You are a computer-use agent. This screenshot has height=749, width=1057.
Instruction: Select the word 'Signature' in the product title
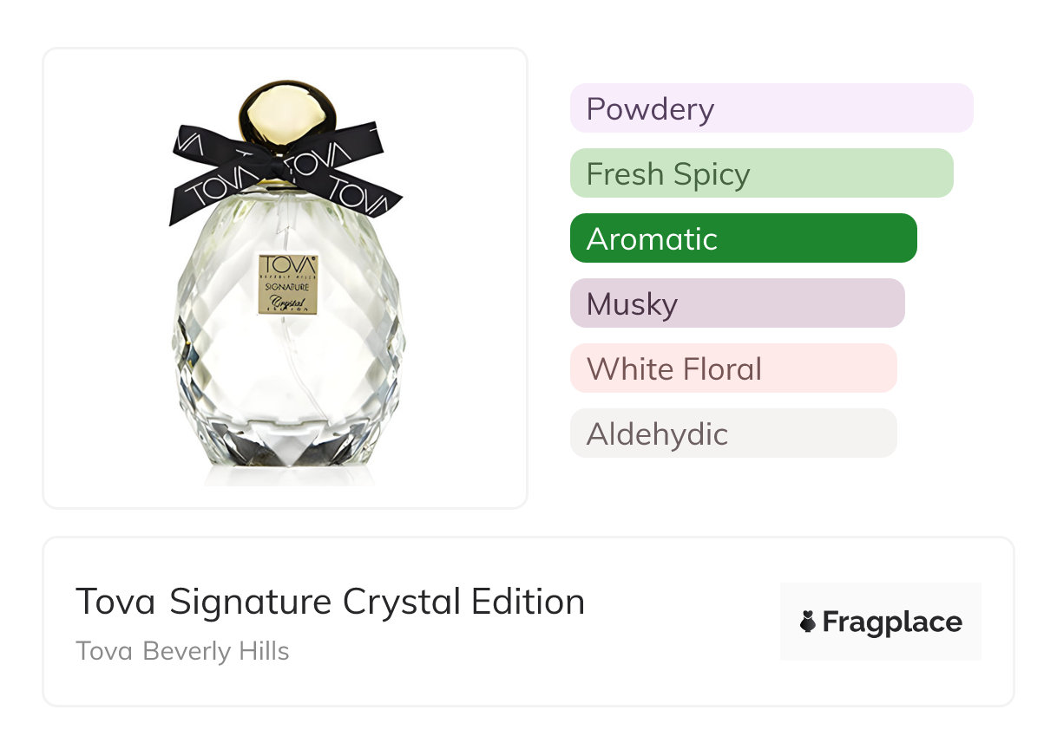pyautogui.click(x=250, y=602)
